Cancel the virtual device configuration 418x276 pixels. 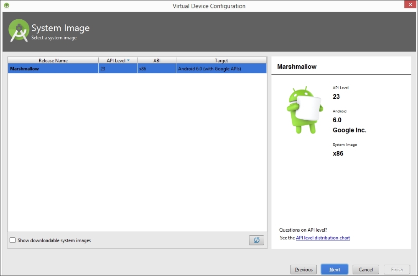(365, 269)
